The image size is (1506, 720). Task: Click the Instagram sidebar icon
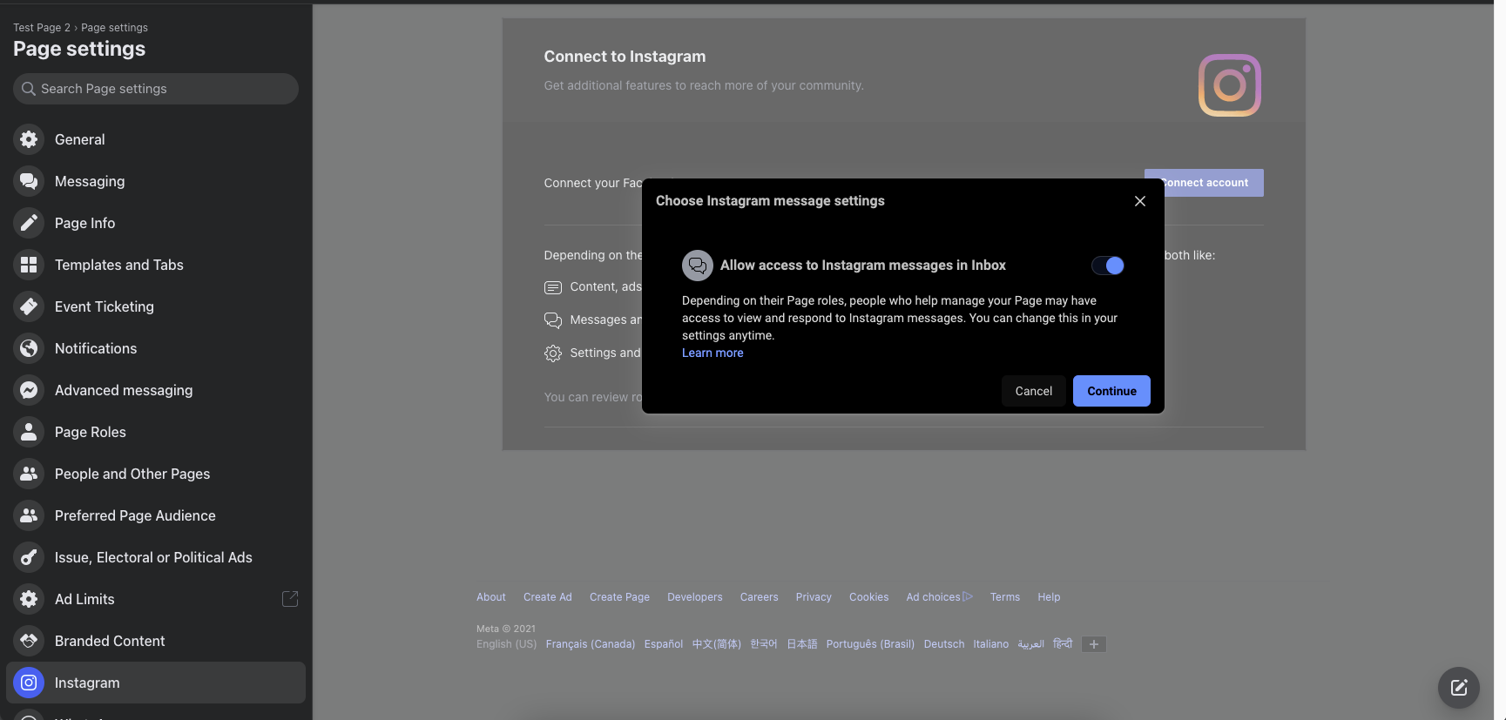point(29,683)
